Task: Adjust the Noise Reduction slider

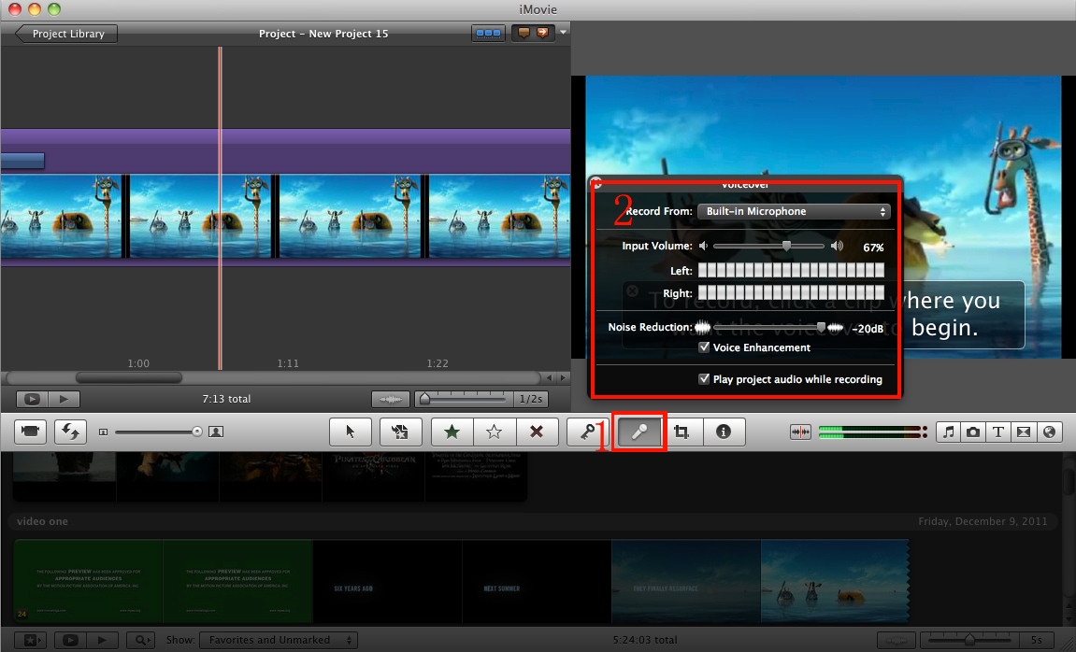Action: tap(821, 328)
